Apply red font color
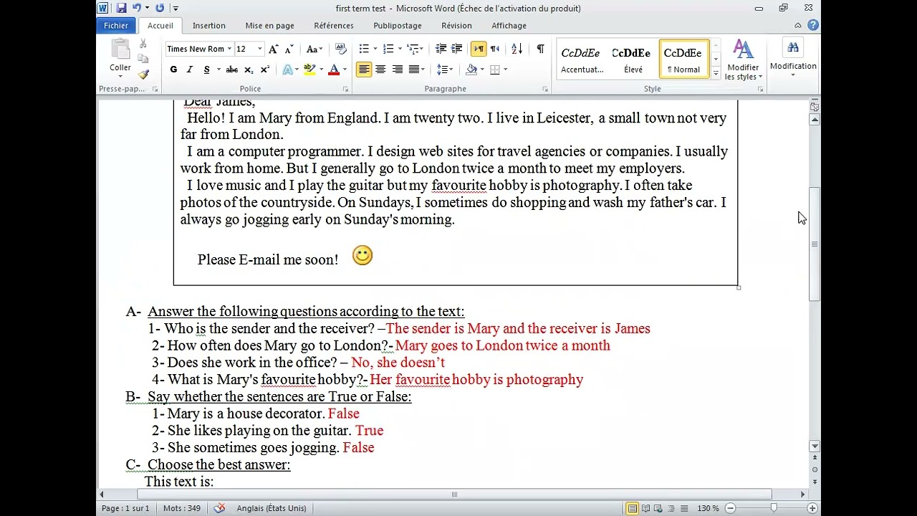Screen dimensions: 917x516 coord(334,70)
